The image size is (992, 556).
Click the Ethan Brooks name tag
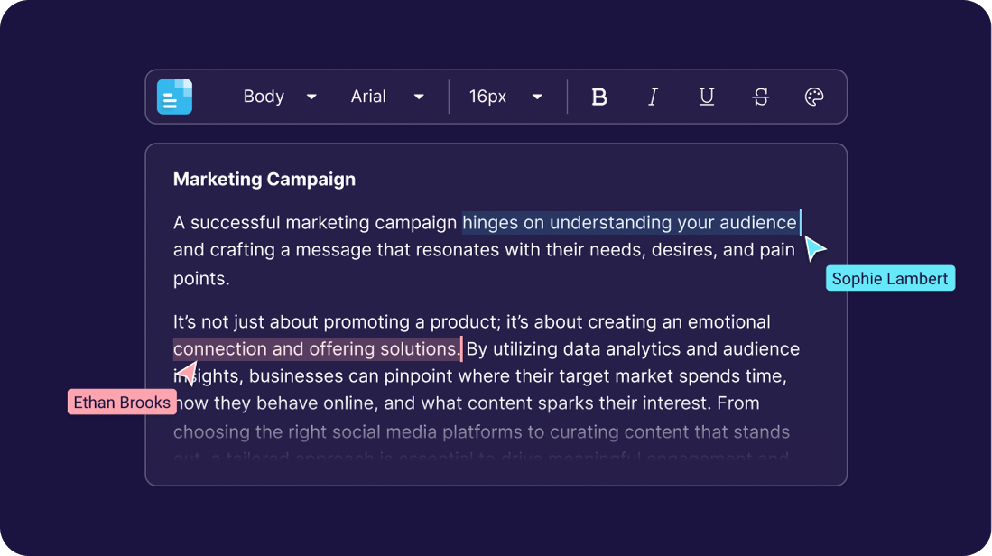122,403
